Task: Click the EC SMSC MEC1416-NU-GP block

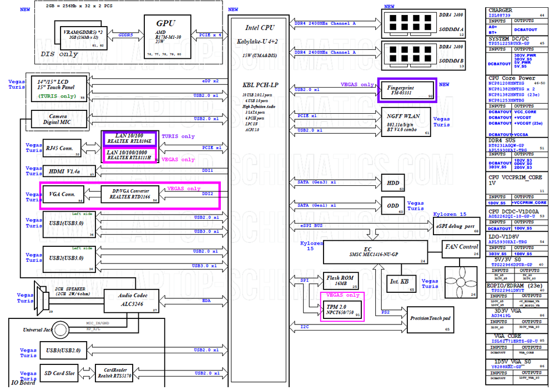Action: pos(376,252)
